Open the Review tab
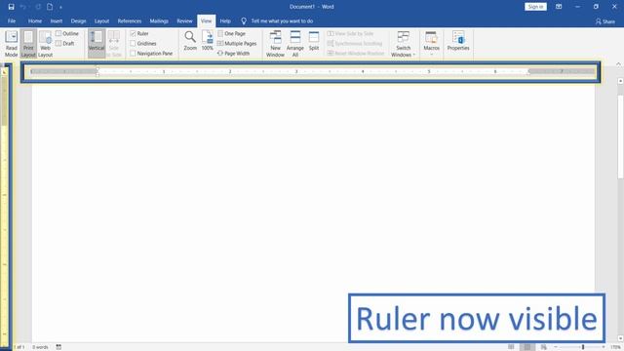 tap(184, 21)
